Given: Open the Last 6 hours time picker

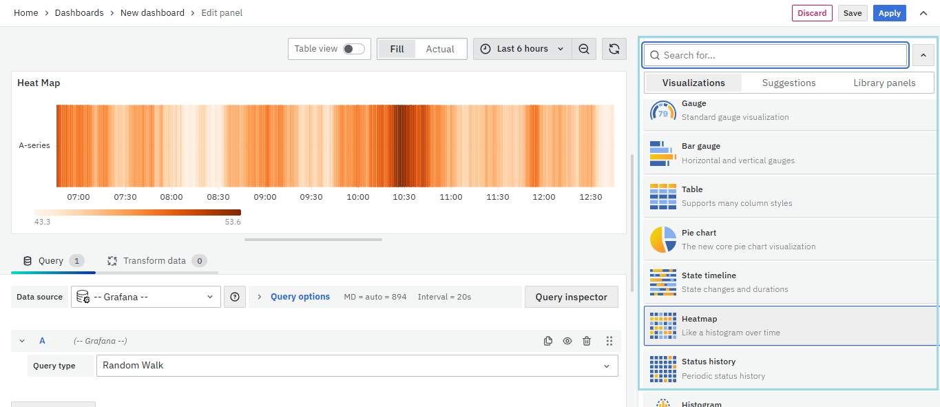Looking at the screenshot, I should (523, 49).
